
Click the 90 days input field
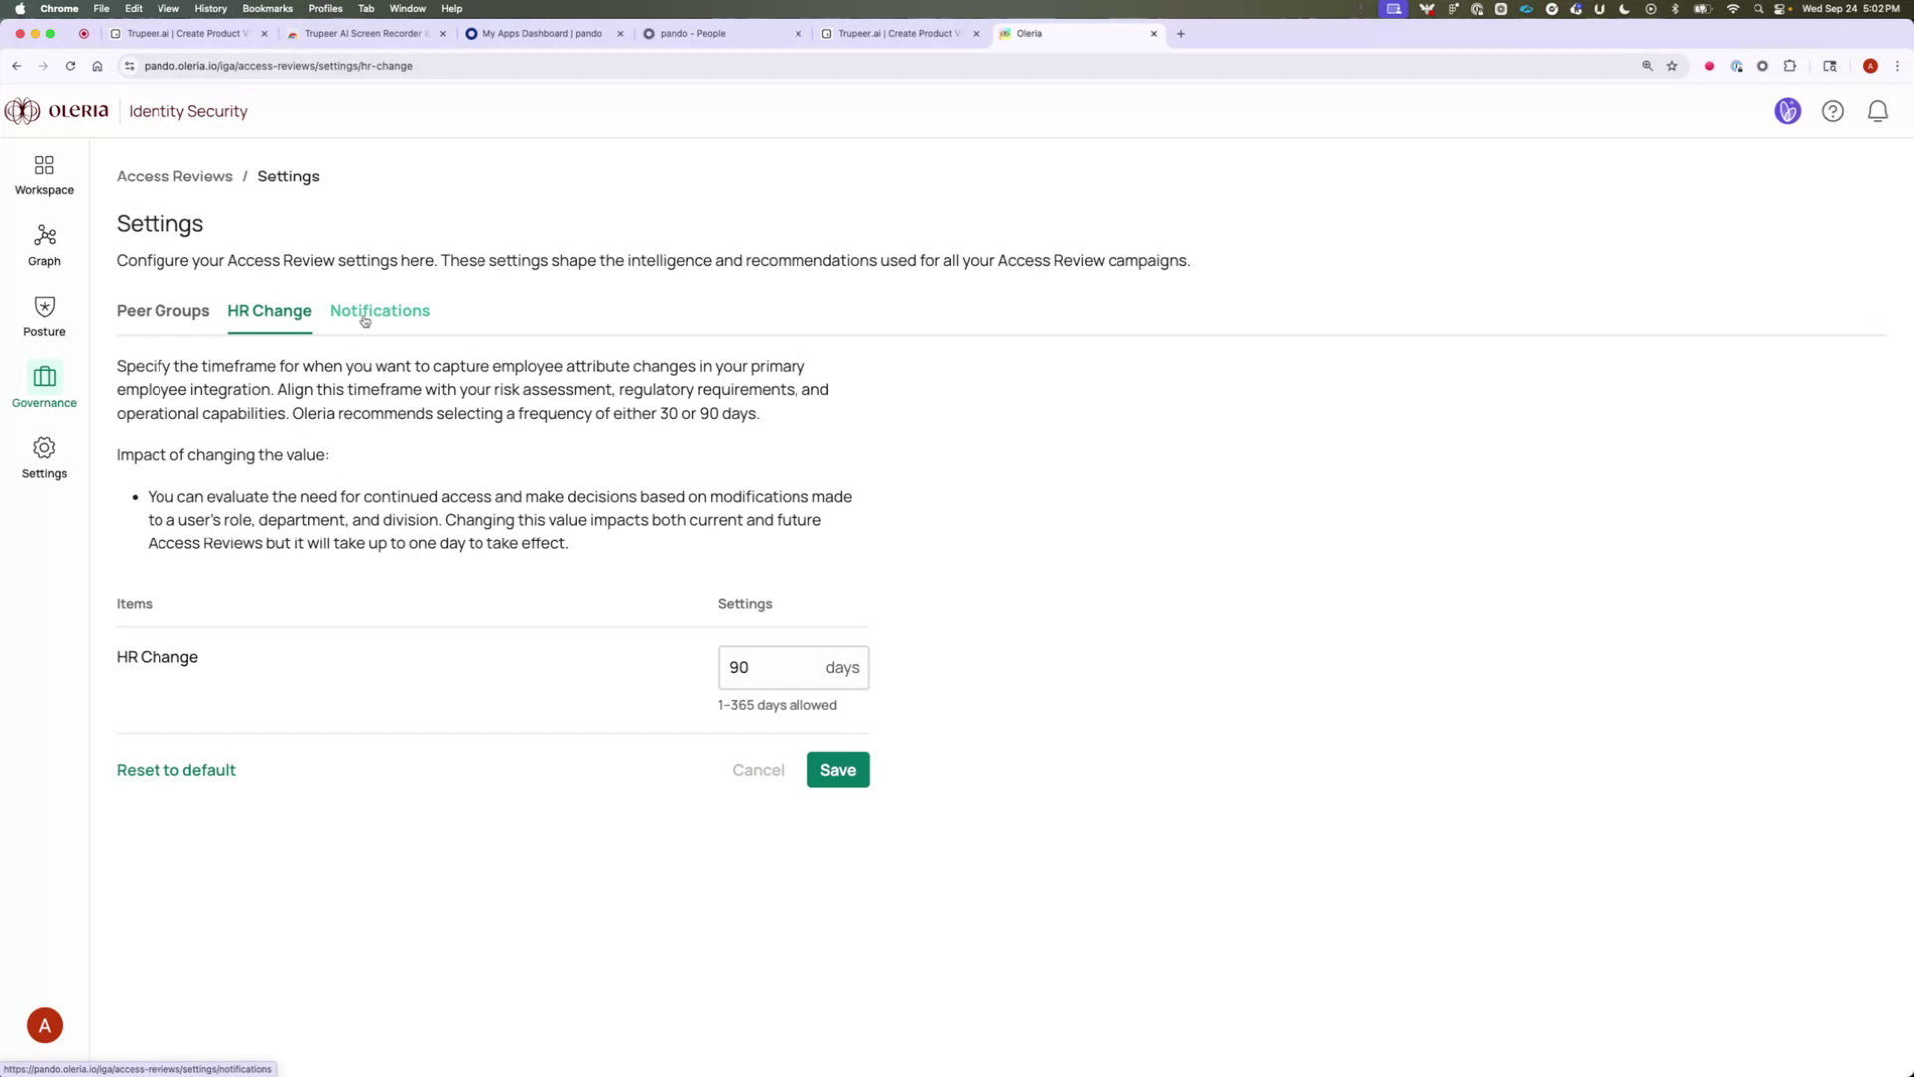click(778, 667)
